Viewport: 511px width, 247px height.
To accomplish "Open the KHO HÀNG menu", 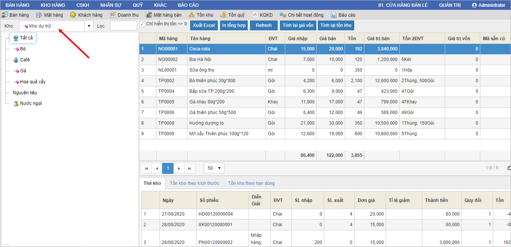I will pyautogui.click(x=53, y=5).
